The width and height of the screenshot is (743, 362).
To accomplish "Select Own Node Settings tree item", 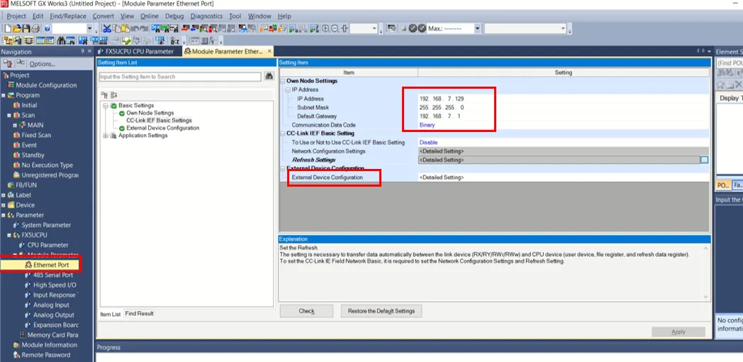I will 150,113.
